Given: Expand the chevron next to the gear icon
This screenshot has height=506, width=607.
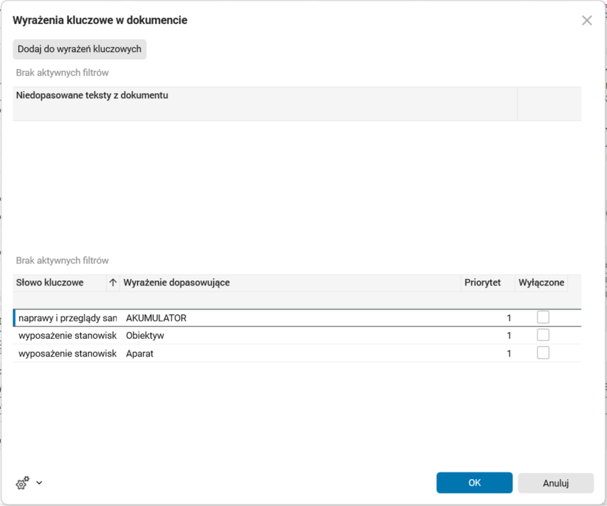Looking at the screenshot, I should (38, 483).
